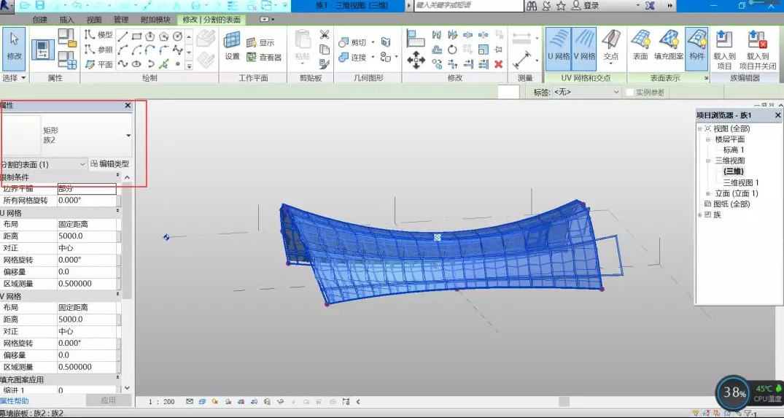Open the 管理 ribbon tab

121,20
